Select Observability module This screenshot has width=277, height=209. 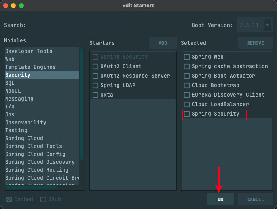click(x=42, y=122)
